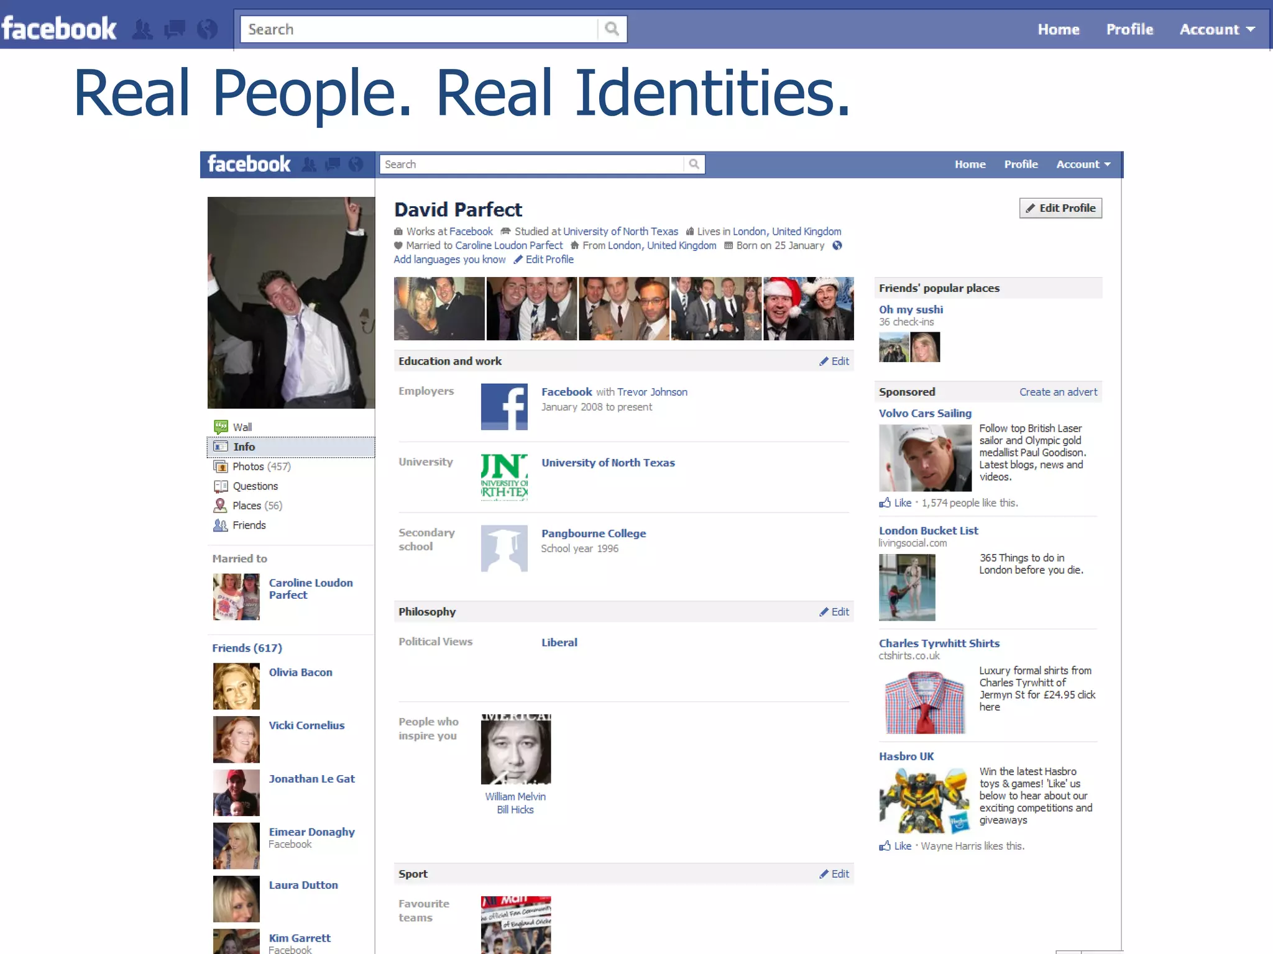Open Friends (617) list
The height and width of the screenshot is (954, 1273).
tap(247, 648)
